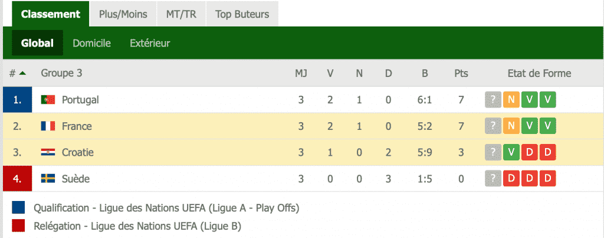Viewport: 604px width, 238px height.
Task: Click Croatie's green V win badge
Action: tap(511, 152)
